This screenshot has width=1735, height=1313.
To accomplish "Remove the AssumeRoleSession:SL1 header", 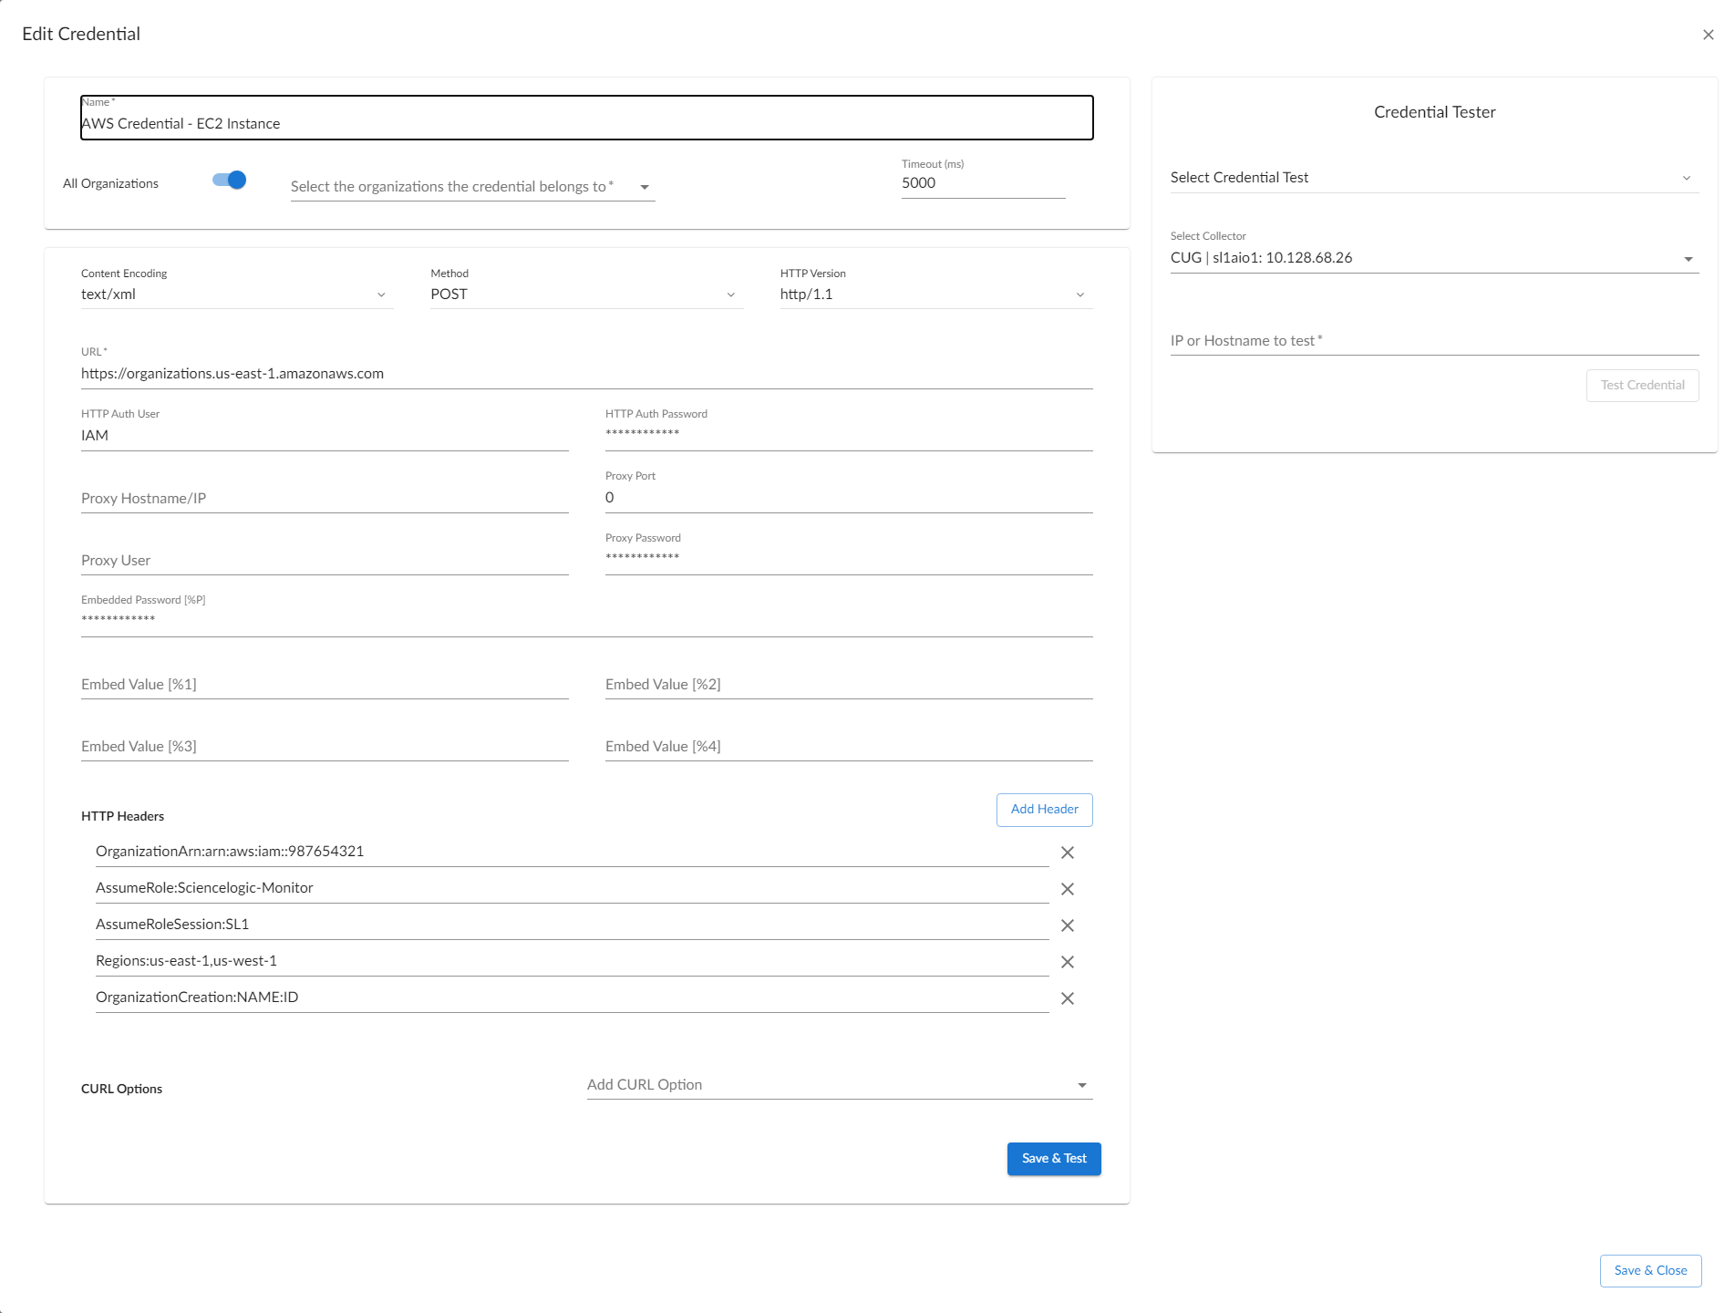I will [1067, 925].
